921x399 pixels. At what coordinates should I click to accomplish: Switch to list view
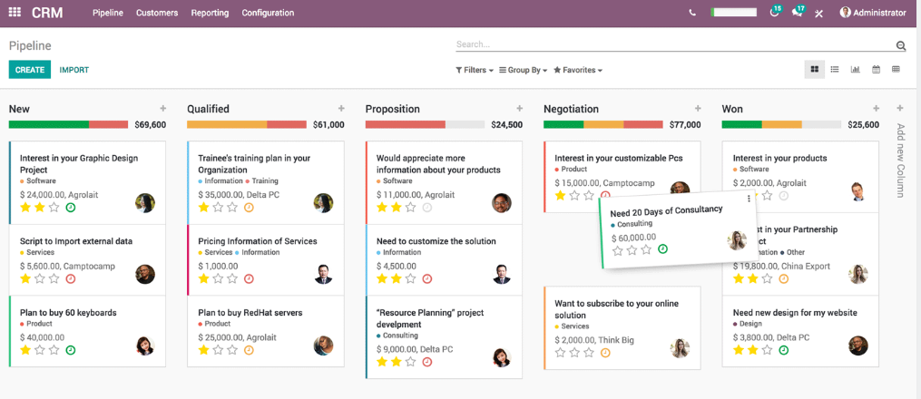click(834, 69)
